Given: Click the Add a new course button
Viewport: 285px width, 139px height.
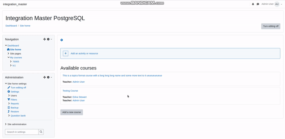Looking at the screenshot, I should (72, 112).
